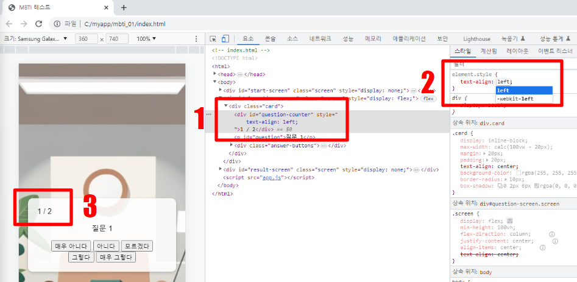This screenshot has width=577, height=282.
Task: Select the 스타일 (Styles) sidebar tab
Action: tap(462, 51)
